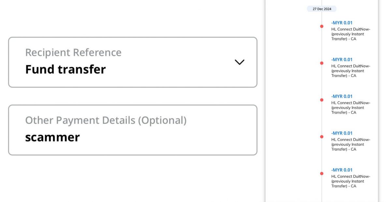Click the first HL Connect DuitNow description
This screenshot has height=202, width=391.
(351, 34)
